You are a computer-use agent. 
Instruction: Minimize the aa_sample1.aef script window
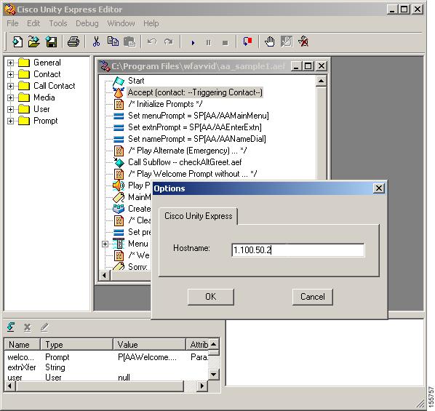click(x=296, y=66)
